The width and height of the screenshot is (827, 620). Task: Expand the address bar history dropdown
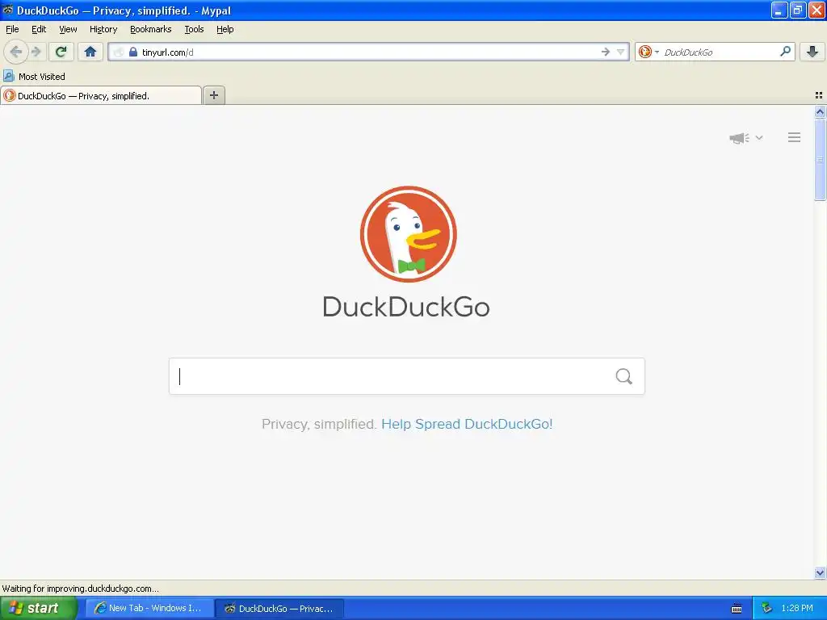coord(621,52)
